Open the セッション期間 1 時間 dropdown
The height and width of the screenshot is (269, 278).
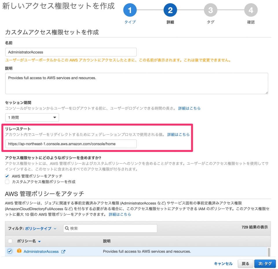click(32, 117)
